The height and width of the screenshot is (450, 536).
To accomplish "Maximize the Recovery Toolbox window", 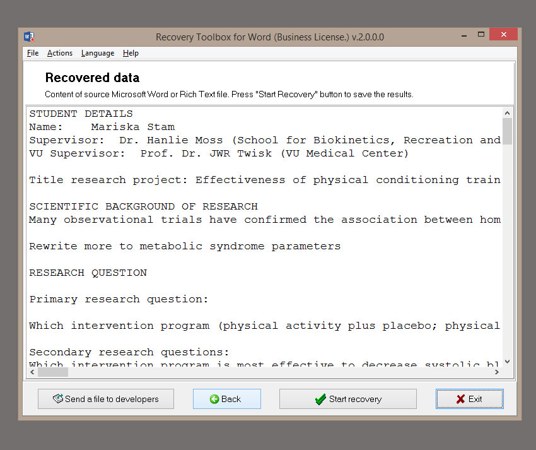I will (x=481, y=34).
